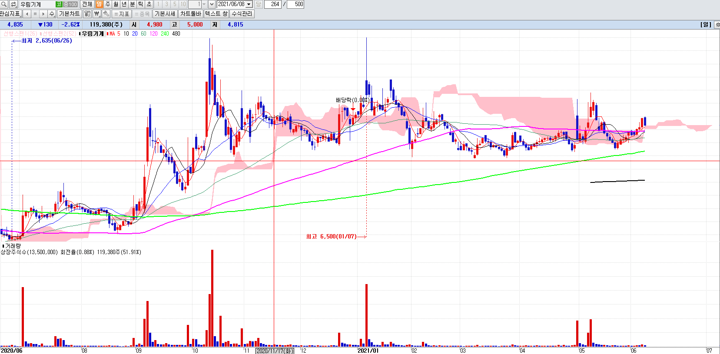Open the date 2021/06/08 picker dropdown

(x=249, y=4)
